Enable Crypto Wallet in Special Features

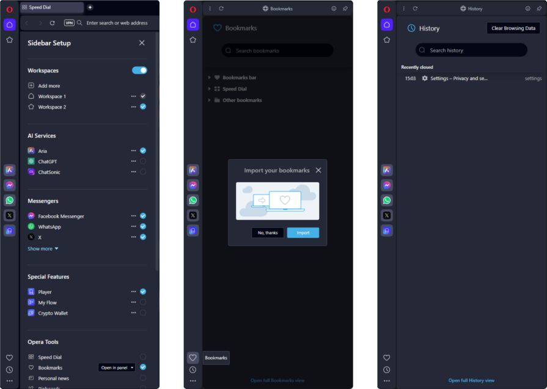(143, 313)
